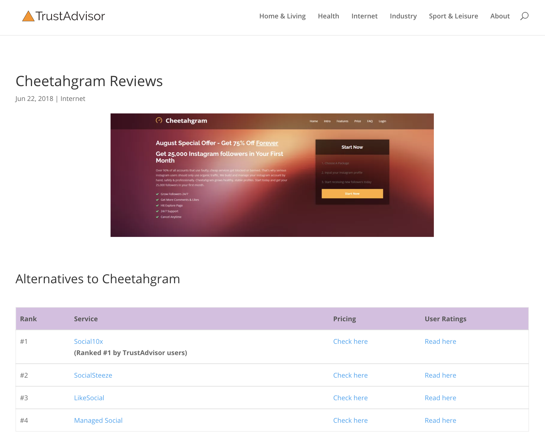Read user ratings for Social10x
This screenshot has height=440, width=545.
point(440,341)
